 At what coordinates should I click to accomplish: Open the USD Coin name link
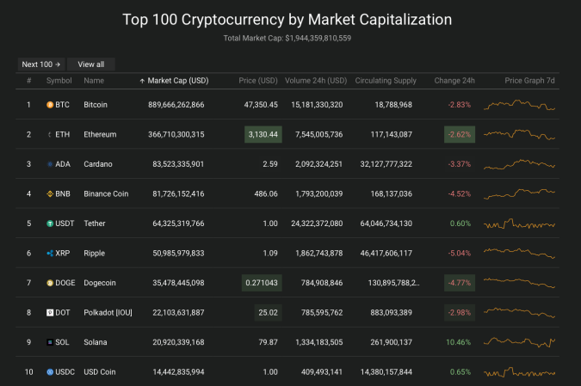click(x=100, y=372)
